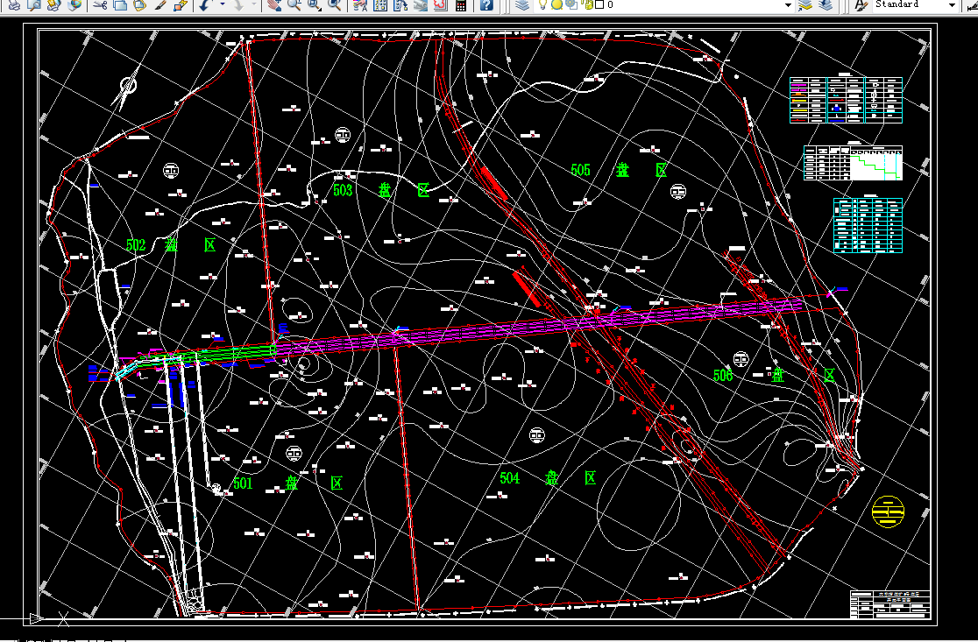Click the Publish icon
This screenshot has width=978, height=642.
coord(54,5)
